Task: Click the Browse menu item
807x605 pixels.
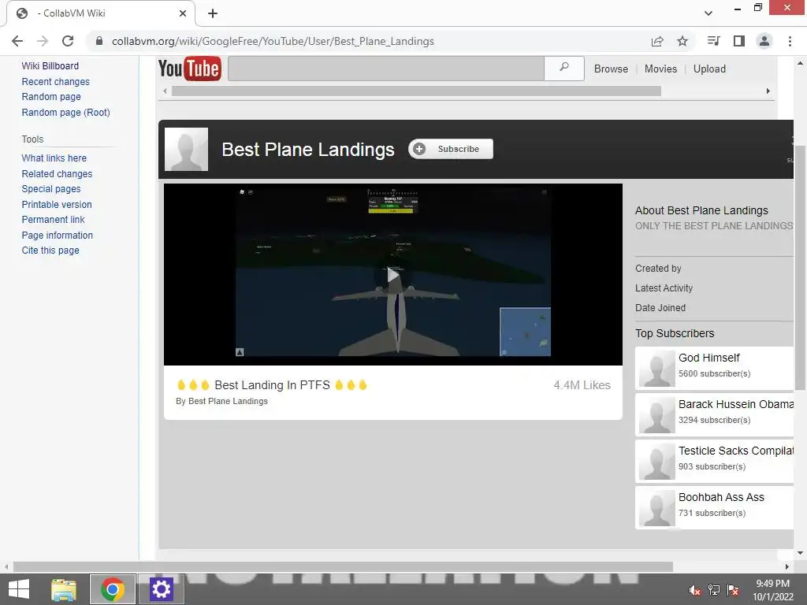Action: (611, 69)
